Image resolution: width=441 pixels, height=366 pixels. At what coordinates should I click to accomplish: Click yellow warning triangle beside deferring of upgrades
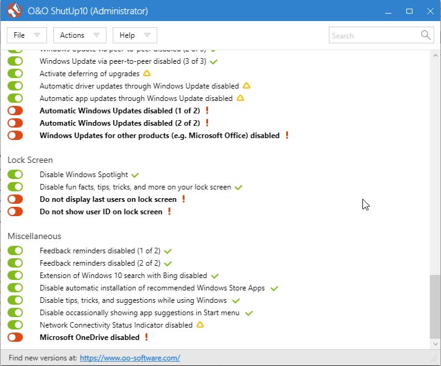[147, 73]
